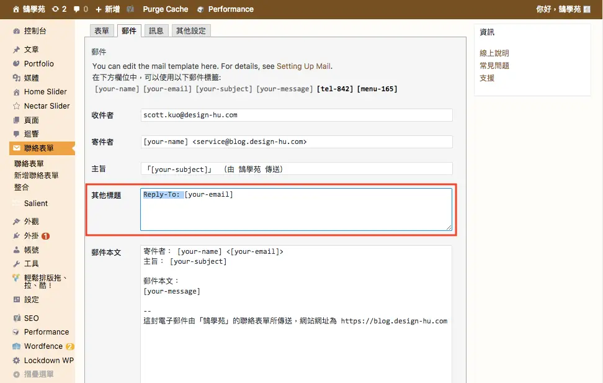
Task: Click the 你好，鴶學苑 account greeting
Action: click(558, 9)
